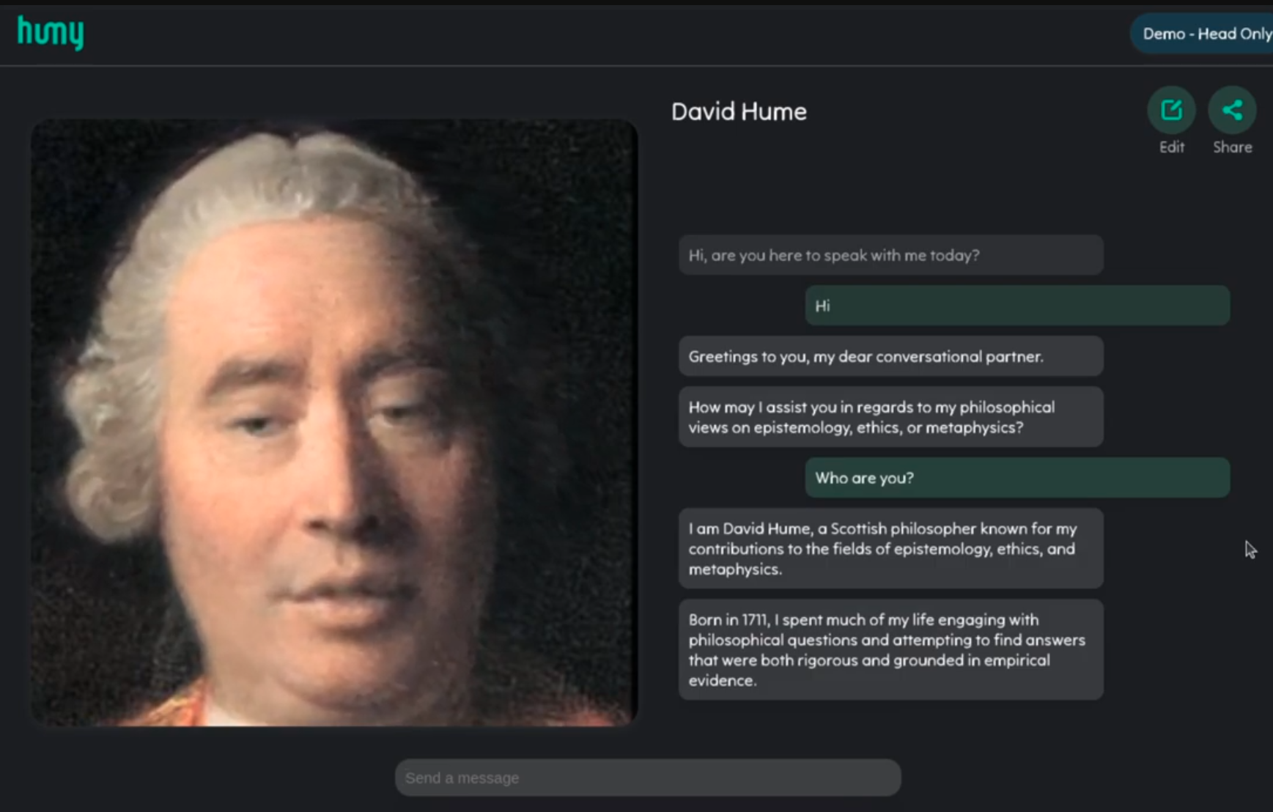The width and height of the screenshot is (1273, 812).
Task: Select the "Who are you?" message bubble
Action: pyautogui.click(x=1017, y=478)
